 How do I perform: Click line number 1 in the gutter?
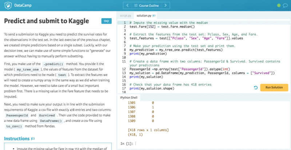[125, 23]
